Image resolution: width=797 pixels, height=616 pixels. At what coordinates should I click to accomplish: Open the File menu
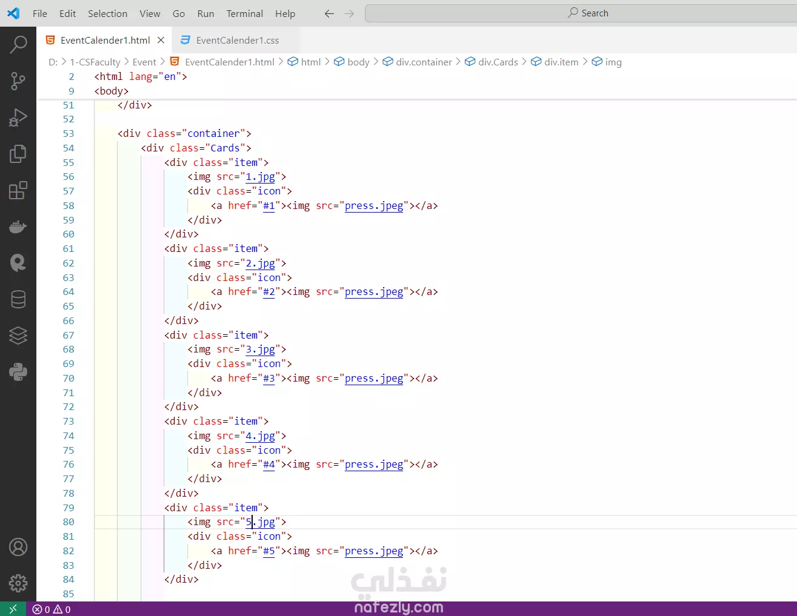[x=40, y=13]
